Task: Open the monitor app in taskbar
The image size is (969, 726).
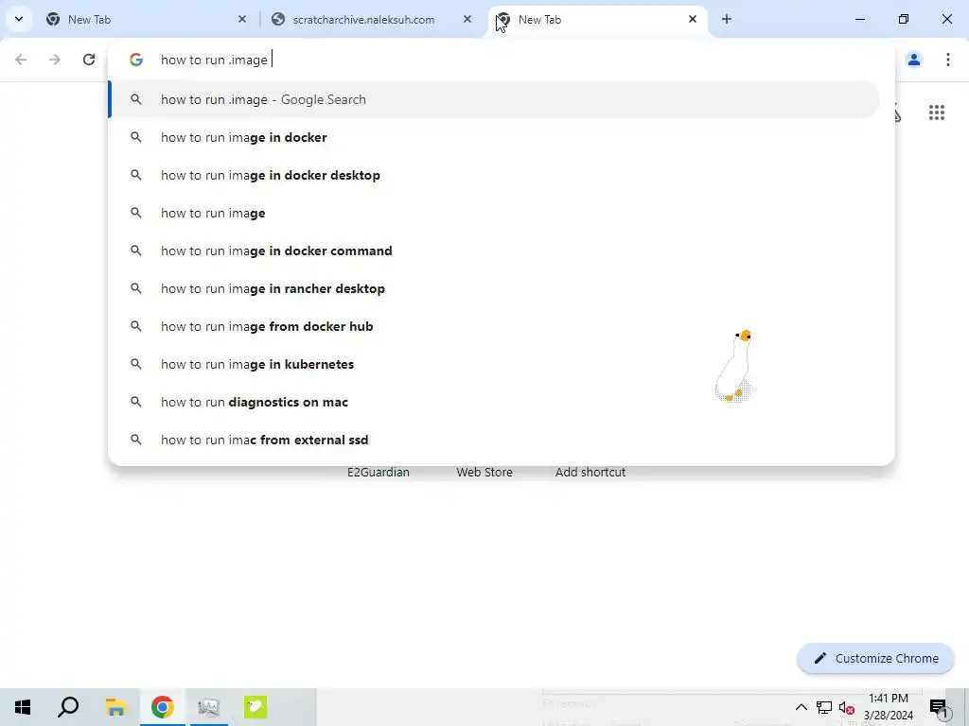Action: pos(209,707)
